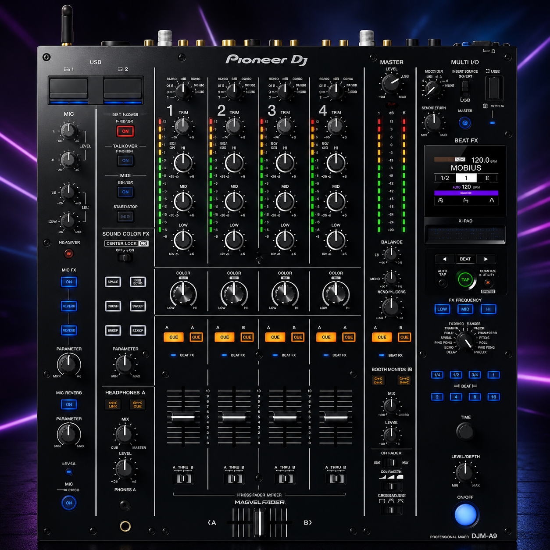Image resolution: width=550 pixels, height=550 pixels.
Task: Flip the INSERT SOURCE switch
Action: click(x=465, y=89)
